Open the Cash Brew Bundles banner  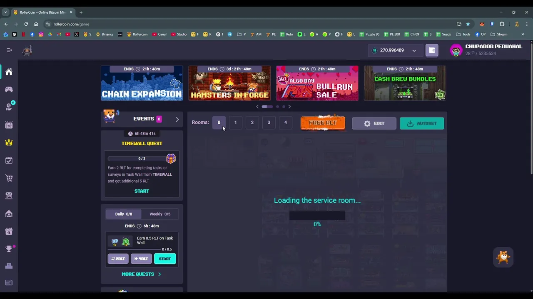405,83
